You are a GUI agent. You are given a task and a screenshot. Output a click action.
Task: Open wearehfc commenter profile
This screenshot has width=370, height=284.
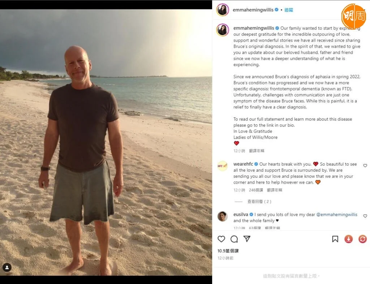pyautogui.click(x=243, y=164)
